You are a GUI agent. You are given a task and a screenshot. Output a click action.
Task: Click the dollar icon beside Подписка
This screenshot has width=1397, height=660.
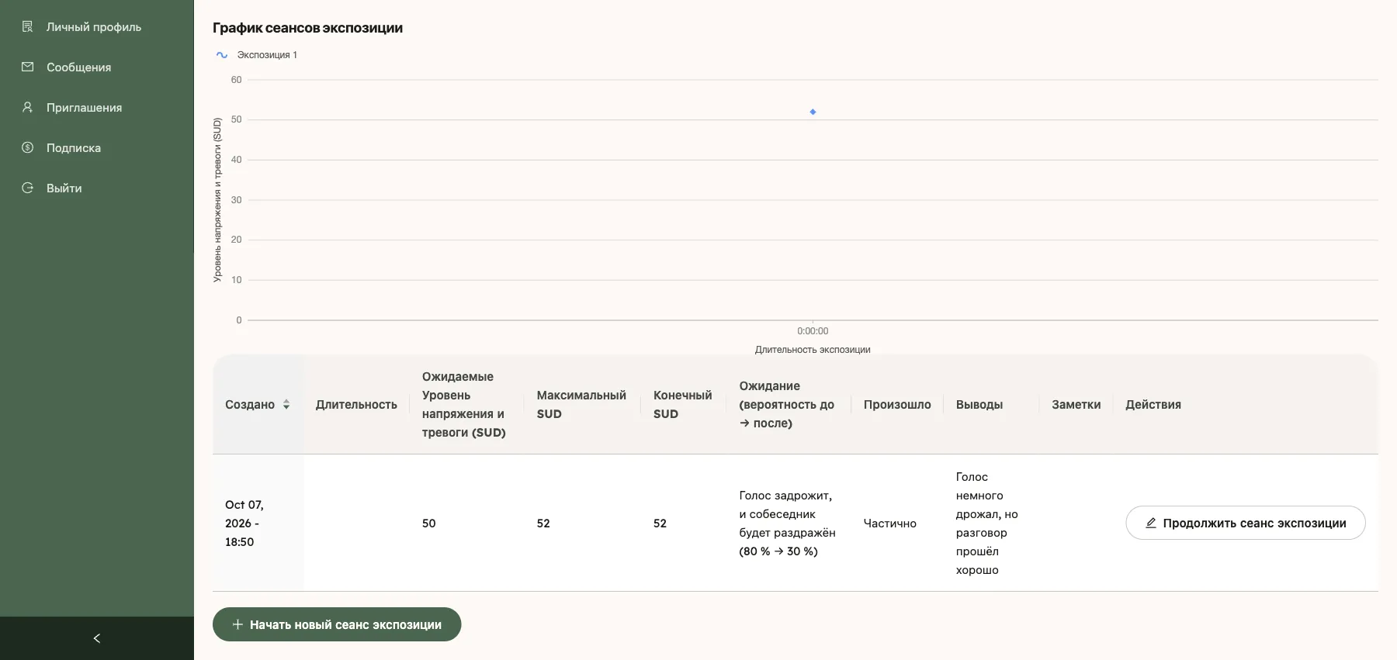tap(28, 148)
